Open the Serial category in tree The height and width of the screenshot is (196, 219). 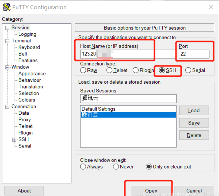coord(25,146)
